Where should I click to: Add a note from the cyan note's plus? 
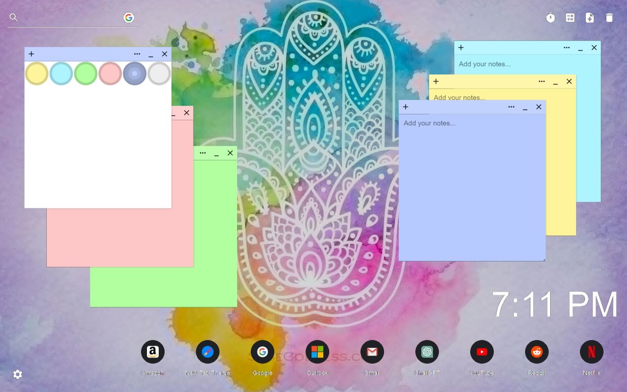461,48
